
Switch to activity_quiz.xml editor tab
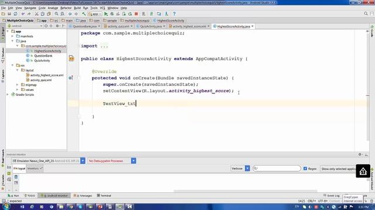click(x=118, y=26)
